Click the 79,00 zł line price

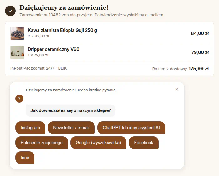pyautogui.click(x=200, y=52)
